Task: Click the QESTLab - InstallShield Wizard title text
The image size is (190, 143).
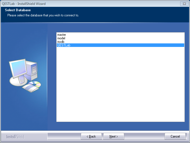Action: pyautogui.click(x=24, y=4)
